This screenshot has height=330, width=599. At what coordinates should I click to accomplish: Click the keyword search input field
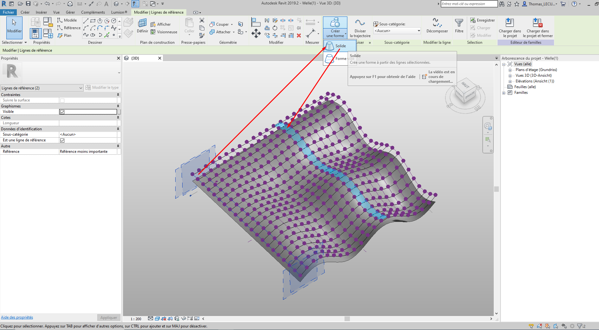[x=469, y=4]
